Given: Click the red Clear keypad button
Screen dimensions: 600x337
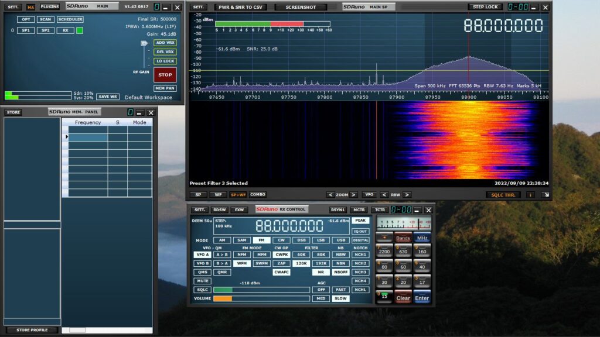Looking at the screenshot, I should pos(403,298).
